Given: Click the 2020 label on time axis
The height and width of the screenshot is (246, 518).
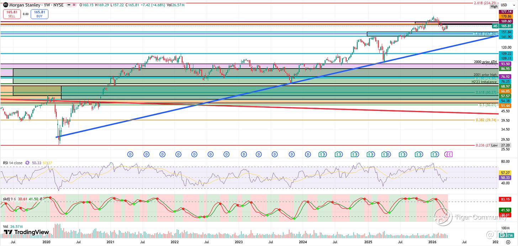Looking at the screenshot, I should coord(47,242).
